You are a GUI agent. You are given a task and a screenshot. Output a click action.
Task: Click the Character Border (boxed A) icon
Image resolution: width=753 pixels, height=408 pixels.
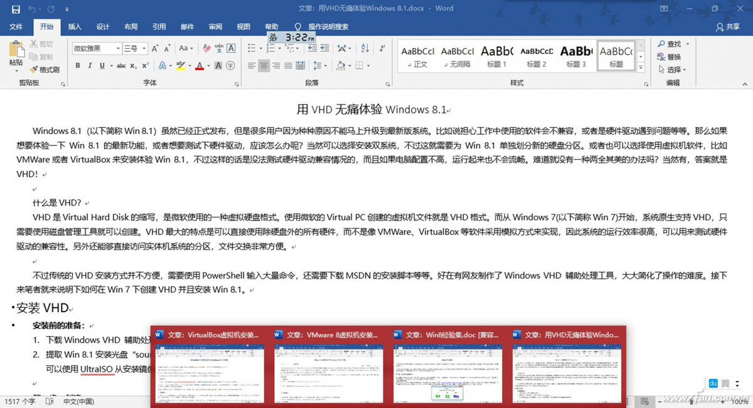[231, 48]
